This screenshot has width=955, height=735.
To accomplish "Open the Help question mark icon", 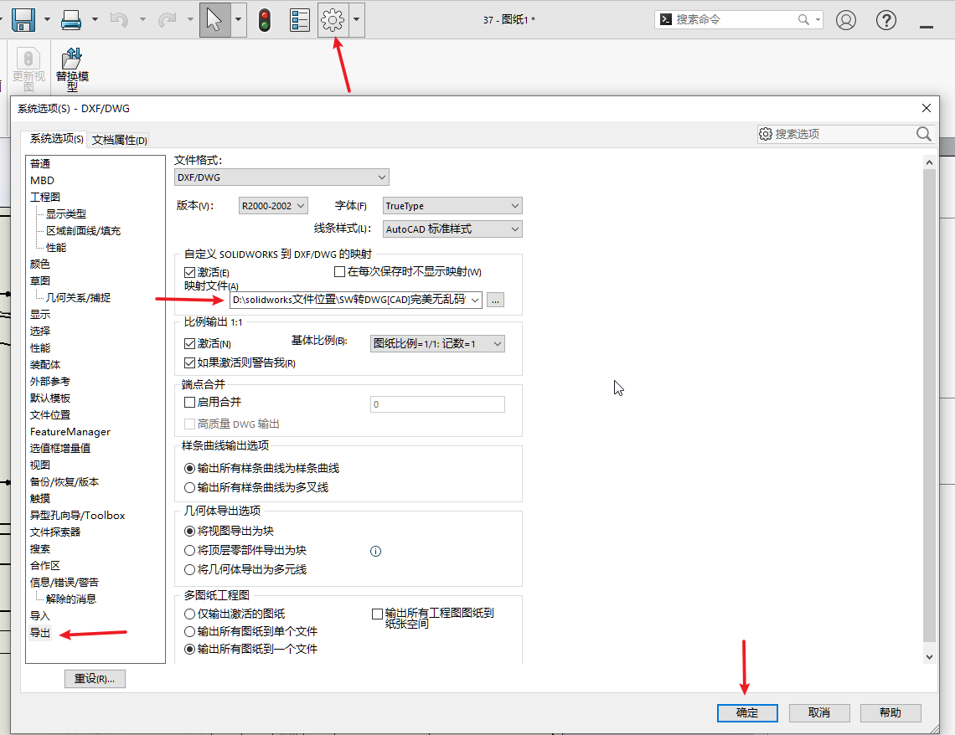I will click(885, 20).
